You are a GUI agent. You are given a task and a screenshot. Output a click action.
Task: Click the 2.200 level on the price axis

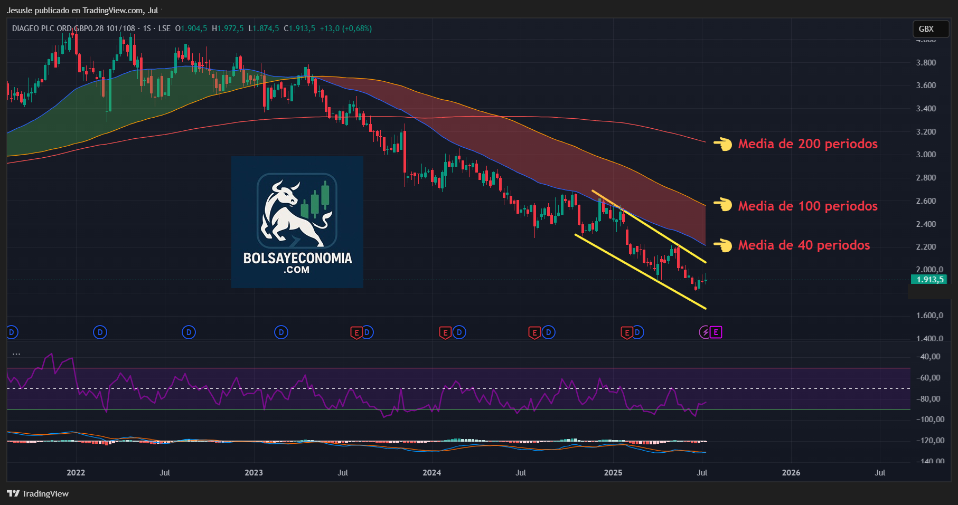[x=926, y=247]
